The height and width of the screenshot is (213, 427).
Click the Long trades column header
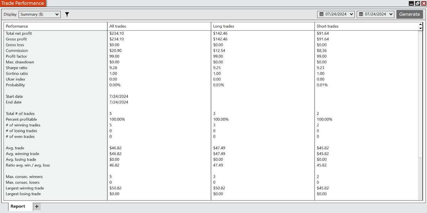click(223, 26)
